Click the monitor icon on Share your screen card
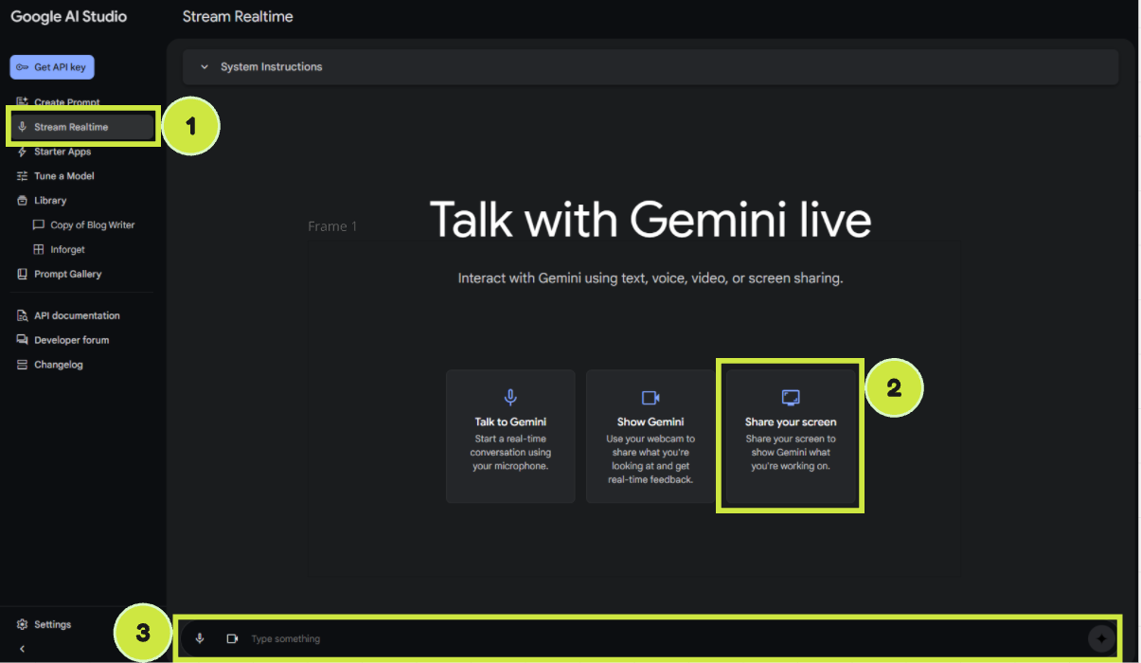Image resolution: width=1141 pixels, height=663 pixels. (x=790, y=397)
